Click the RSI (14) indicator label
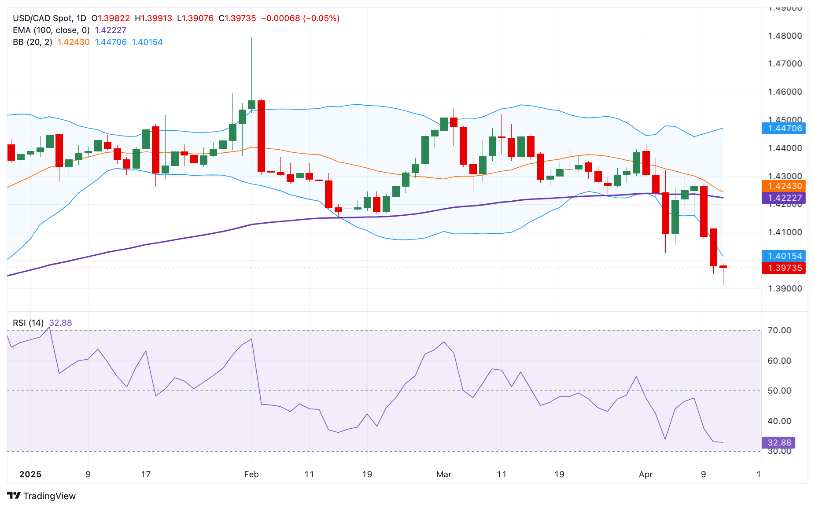 click(29, 322)
